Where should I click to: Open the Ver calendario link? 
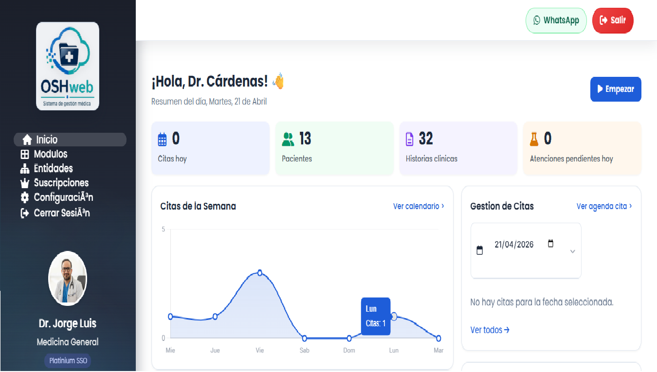(418, 206)
